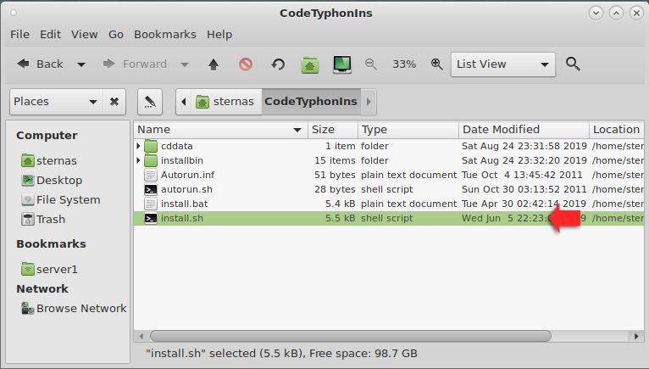The width and height of the screenshot is (649, 369).
Task: Open the Places sidebar dropdown
Action: [x=56, y=102]
